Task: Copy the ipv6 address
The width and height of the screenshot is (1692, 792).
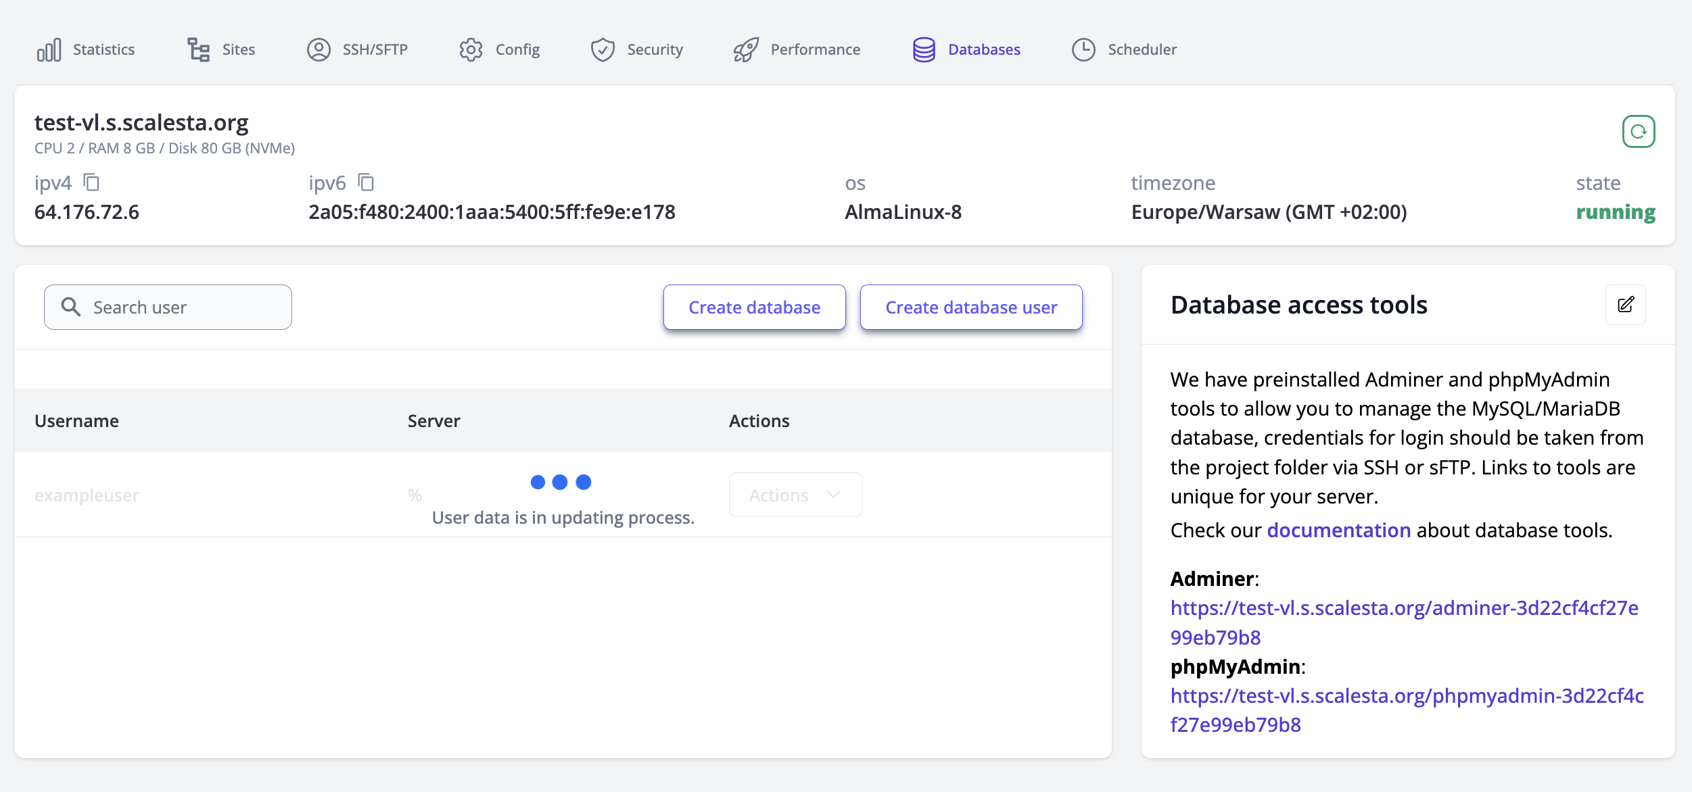Action: 366,182
